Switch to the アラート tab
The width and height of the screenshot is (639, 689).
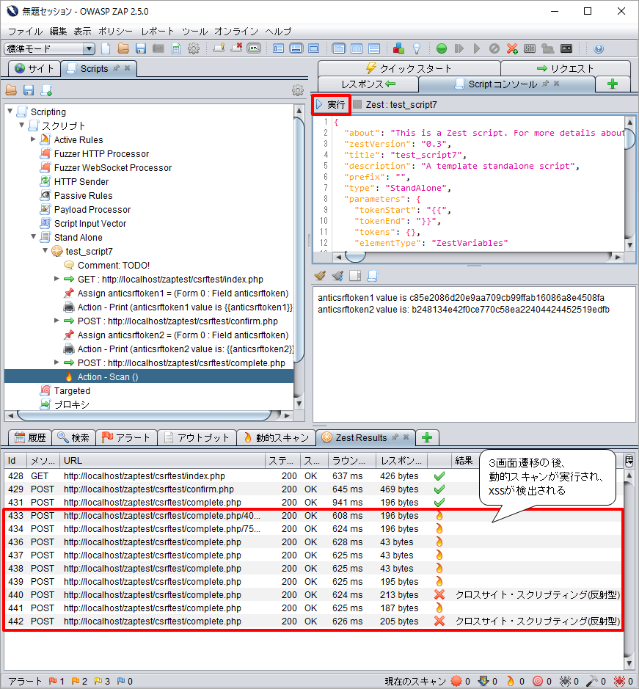pos(127,437)
